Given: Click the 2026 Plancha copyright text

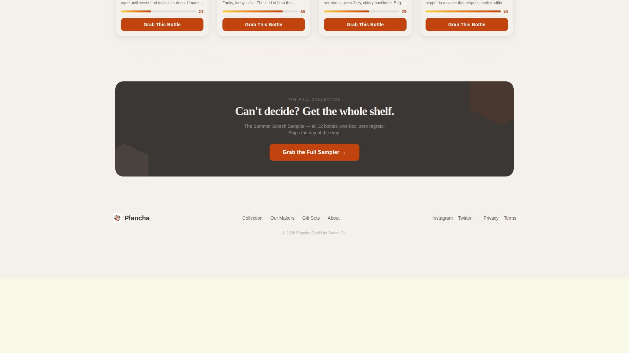Looking at the screenshot, I should [x=314, y=233].
